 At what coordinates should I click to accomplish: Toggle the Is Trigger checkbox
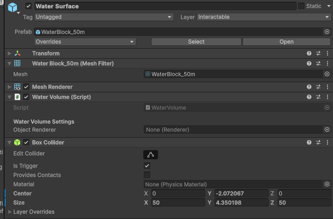coord(147,166)
